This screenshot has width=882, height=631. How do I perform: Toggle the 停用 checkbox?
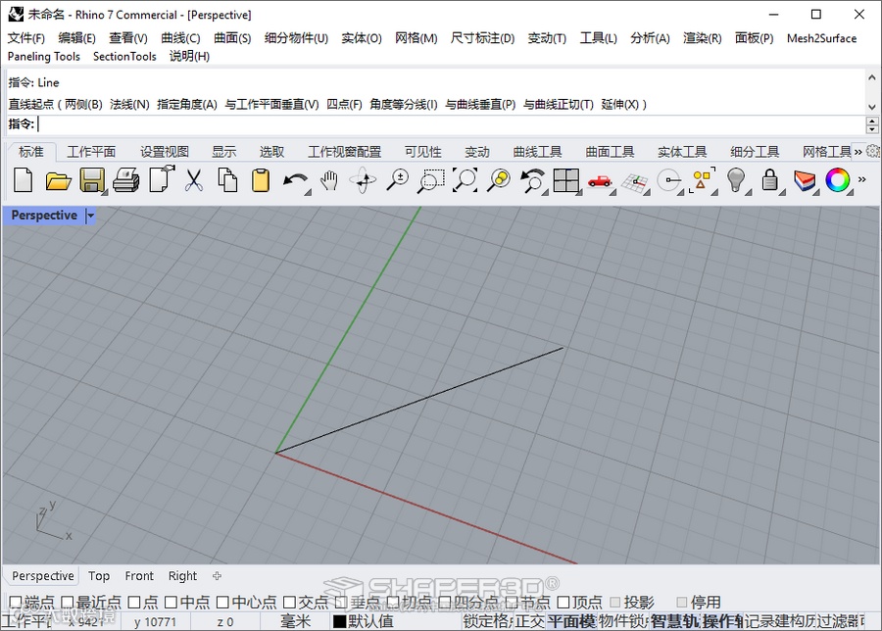(682, 603)
